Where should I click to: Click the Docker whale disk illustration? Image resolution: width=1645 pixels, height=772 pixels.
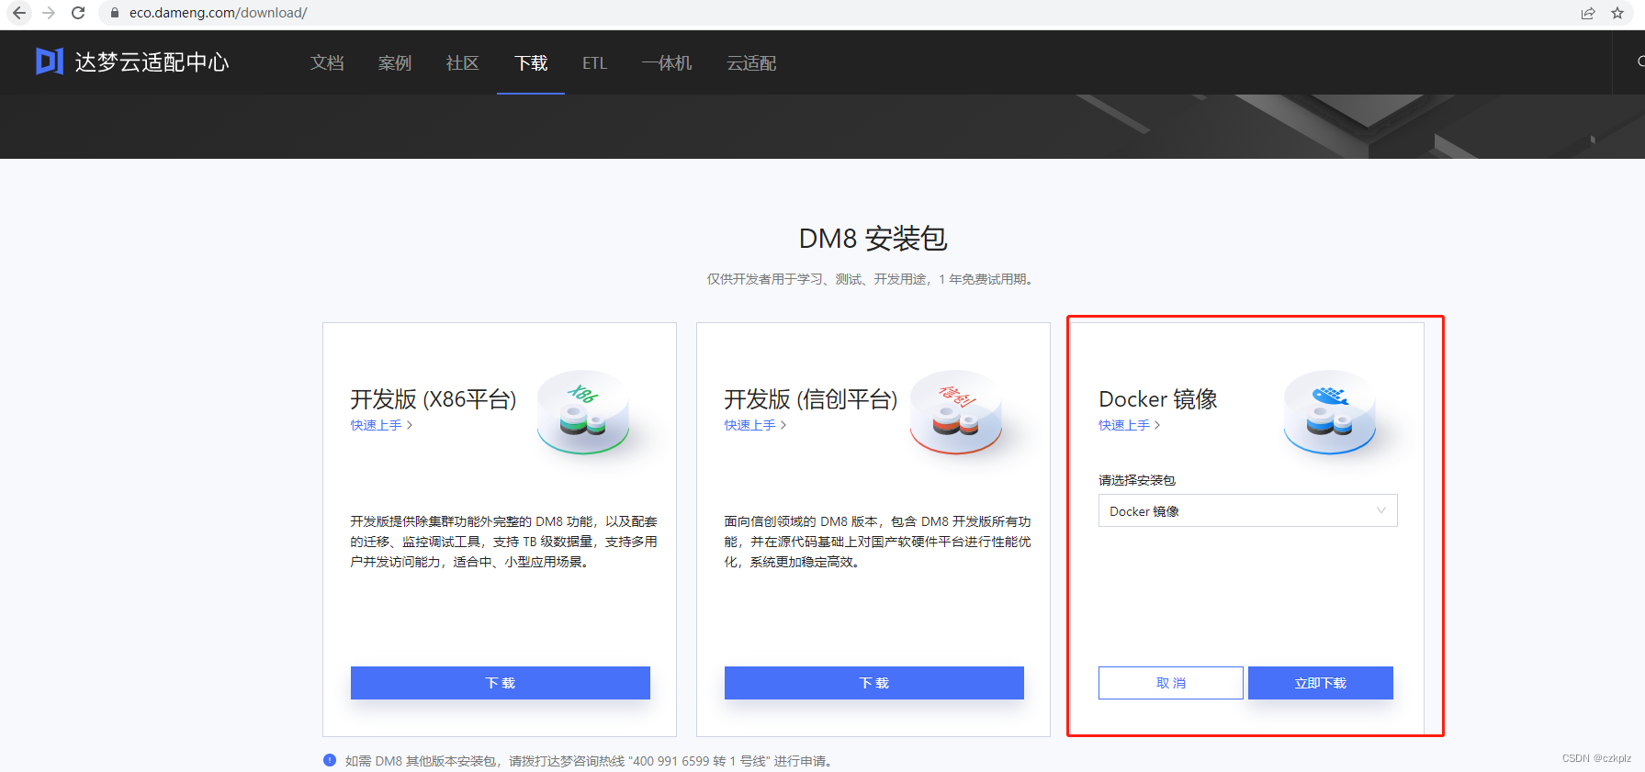pos(1330,412)
